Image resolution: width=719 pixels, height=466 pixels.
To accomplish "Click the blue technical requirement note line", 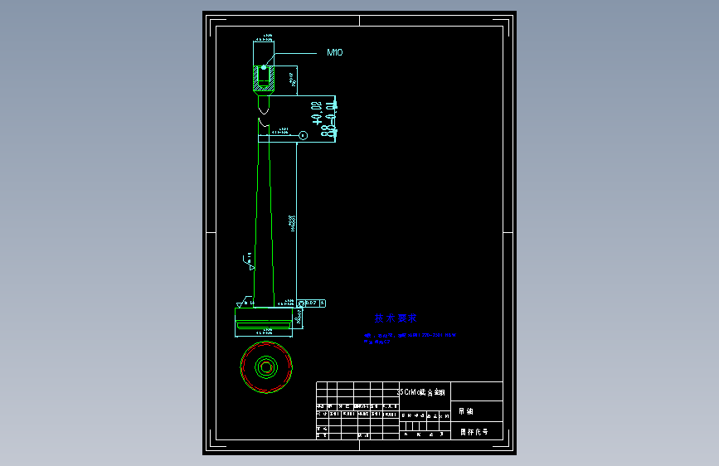I will click(410, 335).
